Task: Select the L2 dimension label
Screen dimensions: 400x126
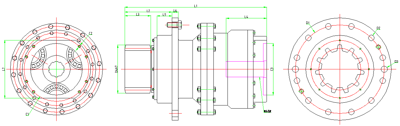Action: (148, 11)
